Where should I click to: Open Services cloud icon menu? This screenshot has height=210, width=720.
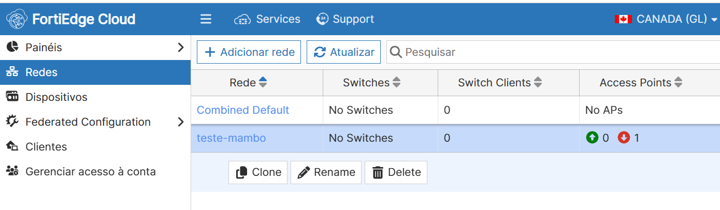coord(242,20)
